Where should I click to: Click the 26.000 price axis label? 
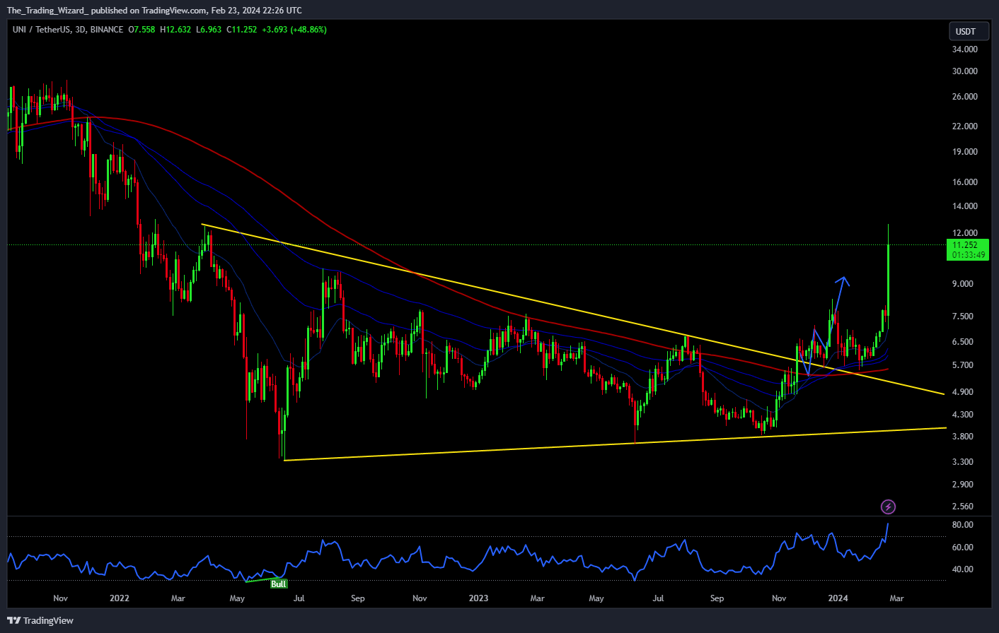965,97
